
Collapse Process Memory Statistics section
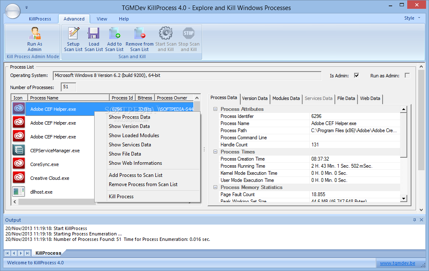pyautogui.click(x=215, y=187)
